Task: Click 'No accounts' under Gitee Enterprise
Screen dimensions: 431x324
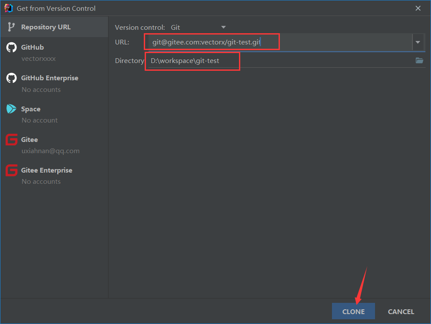Action: (41, 182)
